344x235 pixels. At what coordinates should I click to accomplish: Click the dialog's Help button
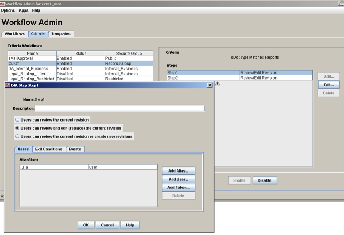coord(130,225)
